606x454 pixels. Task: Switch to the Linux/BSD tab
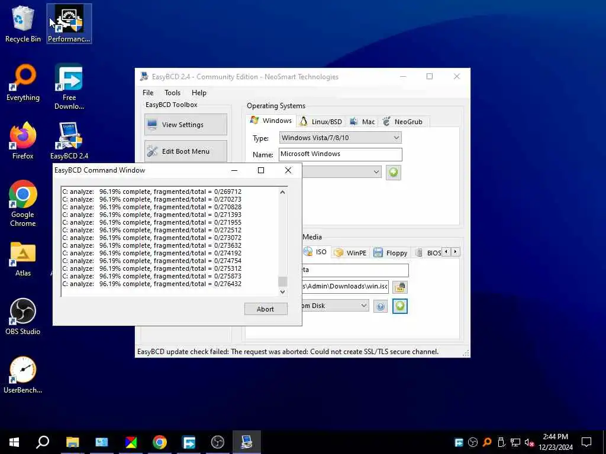pyautogui.click(x=321, y=122)
